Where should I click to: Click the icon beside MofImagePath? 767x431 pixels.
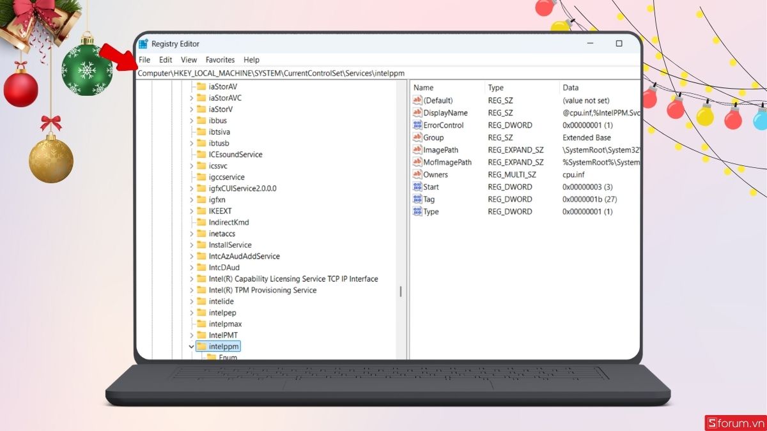click(417, 162)
